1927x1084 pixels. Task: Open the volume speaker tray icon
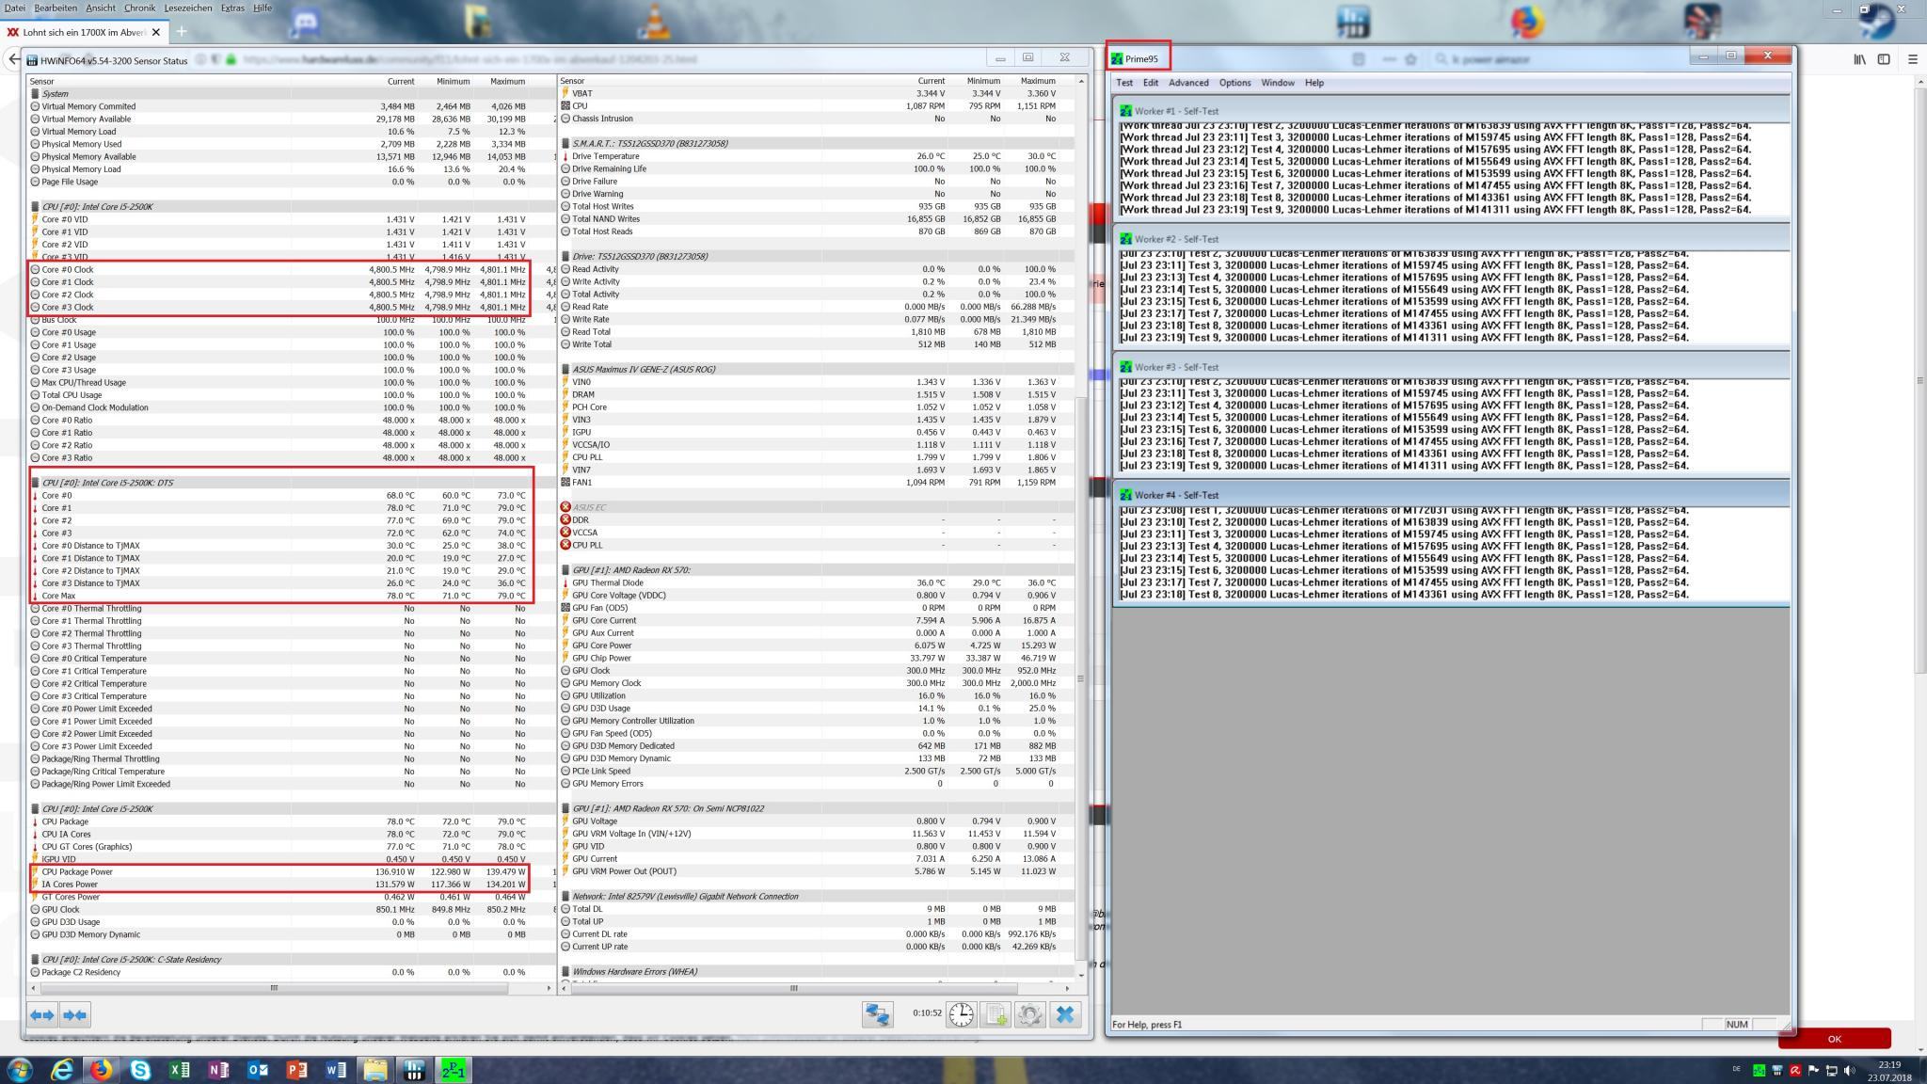click(x=1850, y=1070)
